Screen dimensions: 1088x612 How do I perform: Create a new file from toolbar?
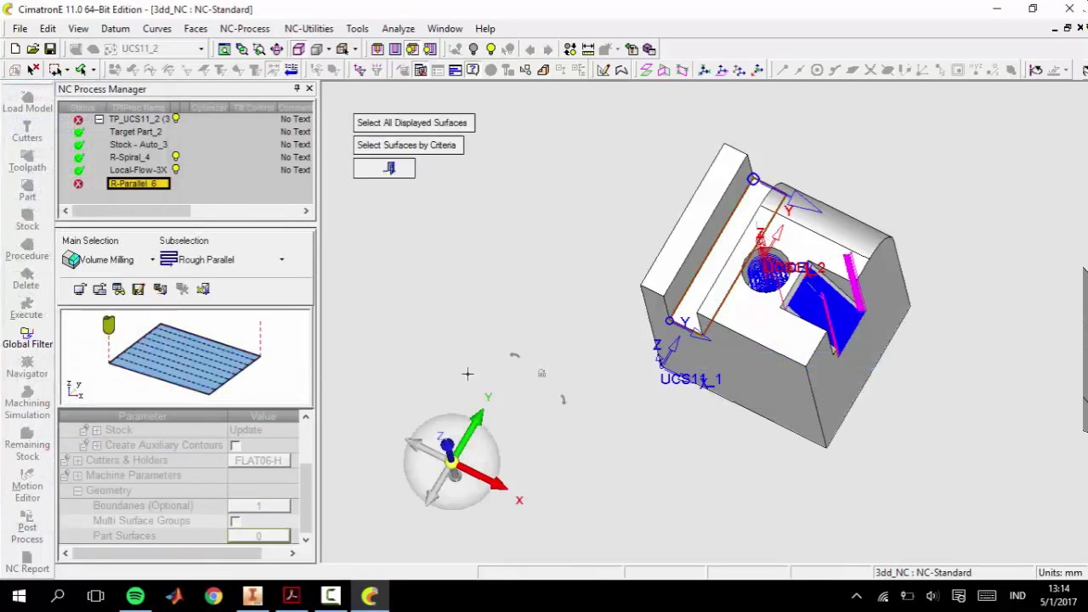(15, 49)
